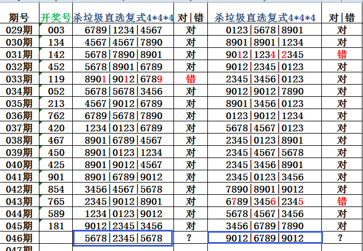Click draw number 420 cell
Image resolution: width=363 pixels, height=251 pixels.
pyautogui.click(x=56, y=128)
